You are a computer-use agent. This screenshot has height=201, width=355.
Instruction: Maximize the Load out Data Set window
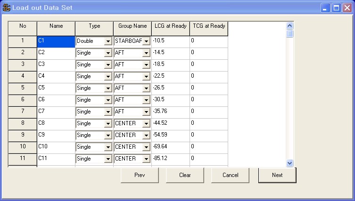pyautogui.click(x=337, y=8)
